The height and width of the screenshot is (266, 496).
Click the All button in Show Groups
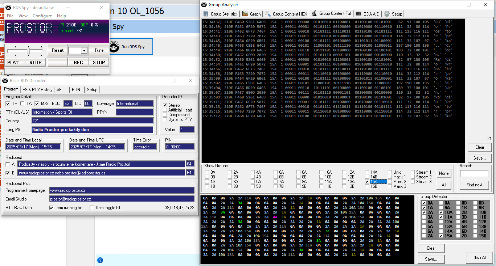[444, 185]
